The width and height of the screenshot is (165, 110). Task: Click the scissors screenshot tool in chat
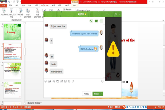(x=54, y=81)
